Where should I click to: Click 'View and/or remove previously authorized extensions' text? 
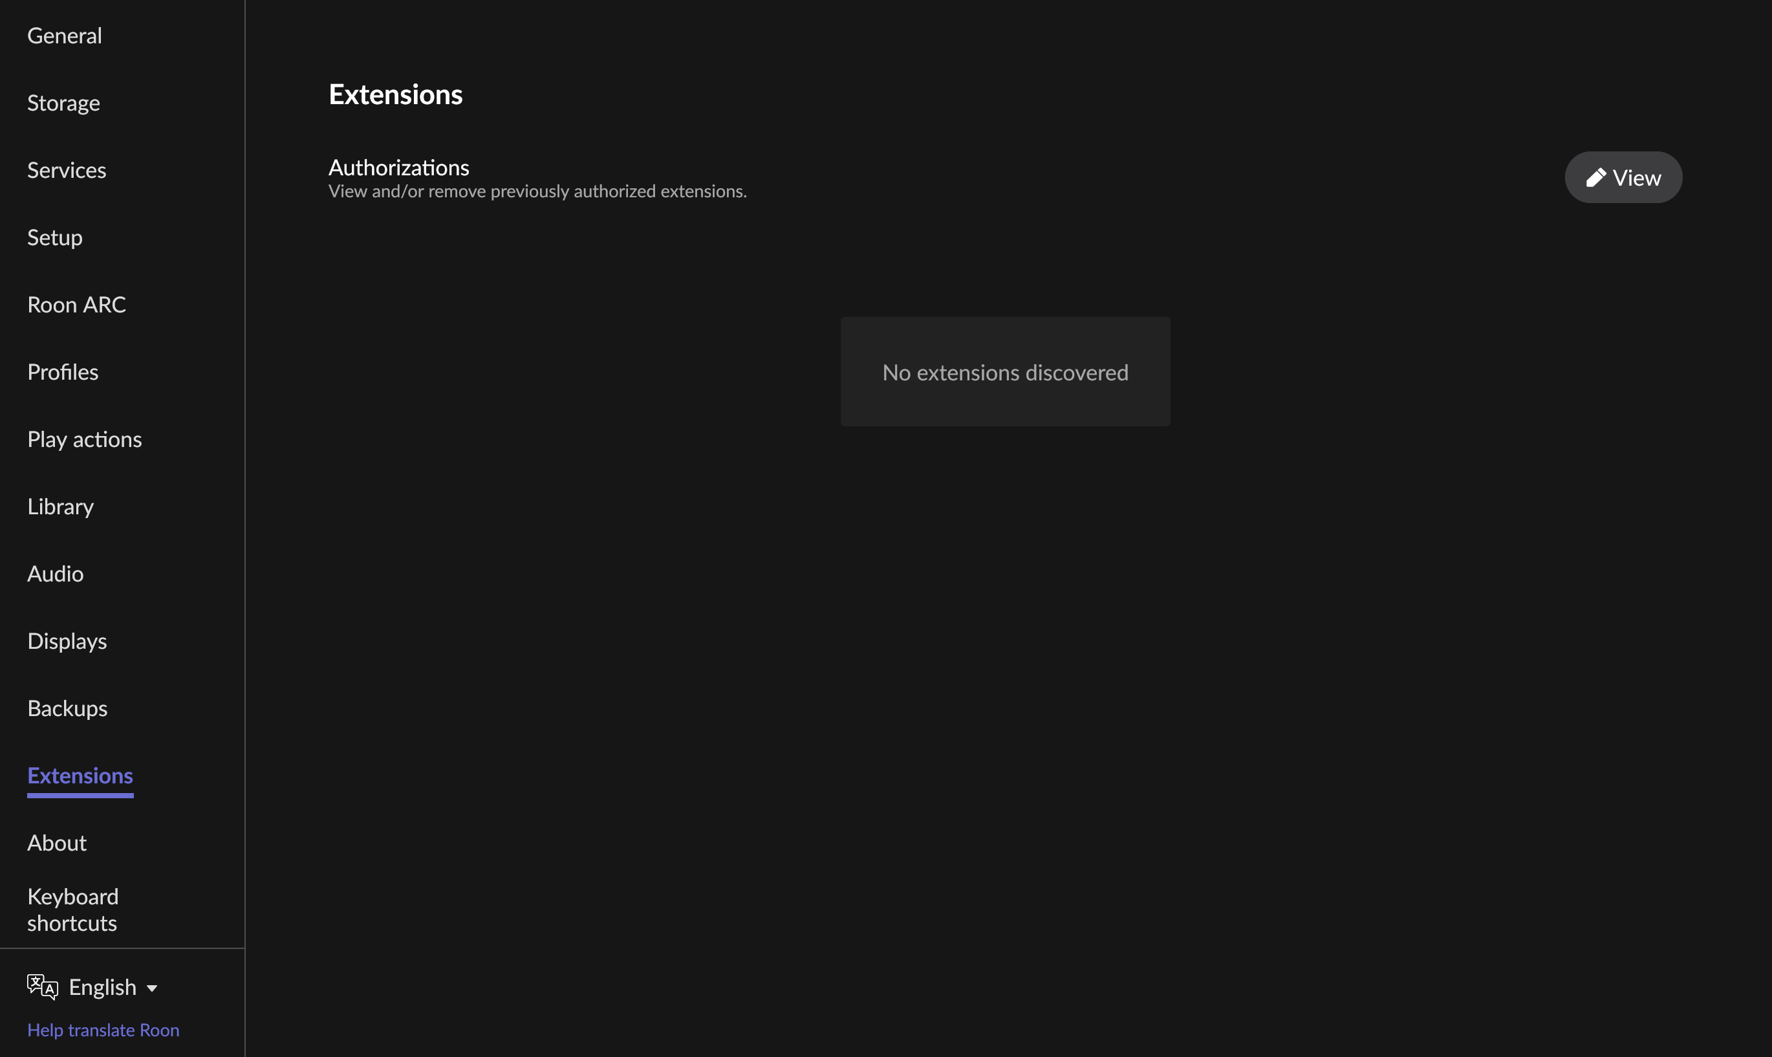(x=537, y=191)
